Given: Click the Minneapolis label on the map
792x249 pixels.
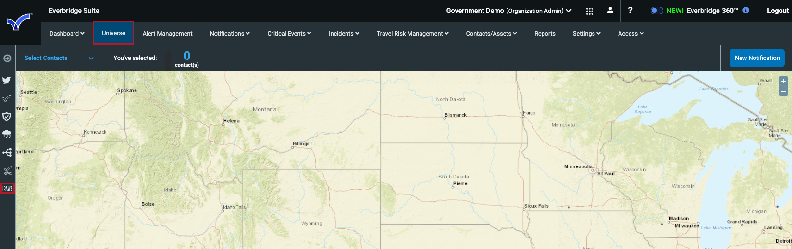Looking at the screenshot, I should 578,166.
